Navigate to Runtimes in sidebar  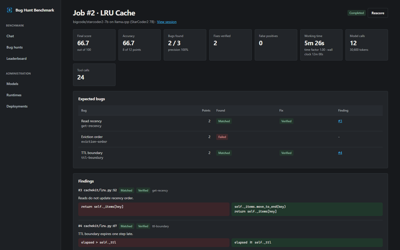[x=14, y=95]
